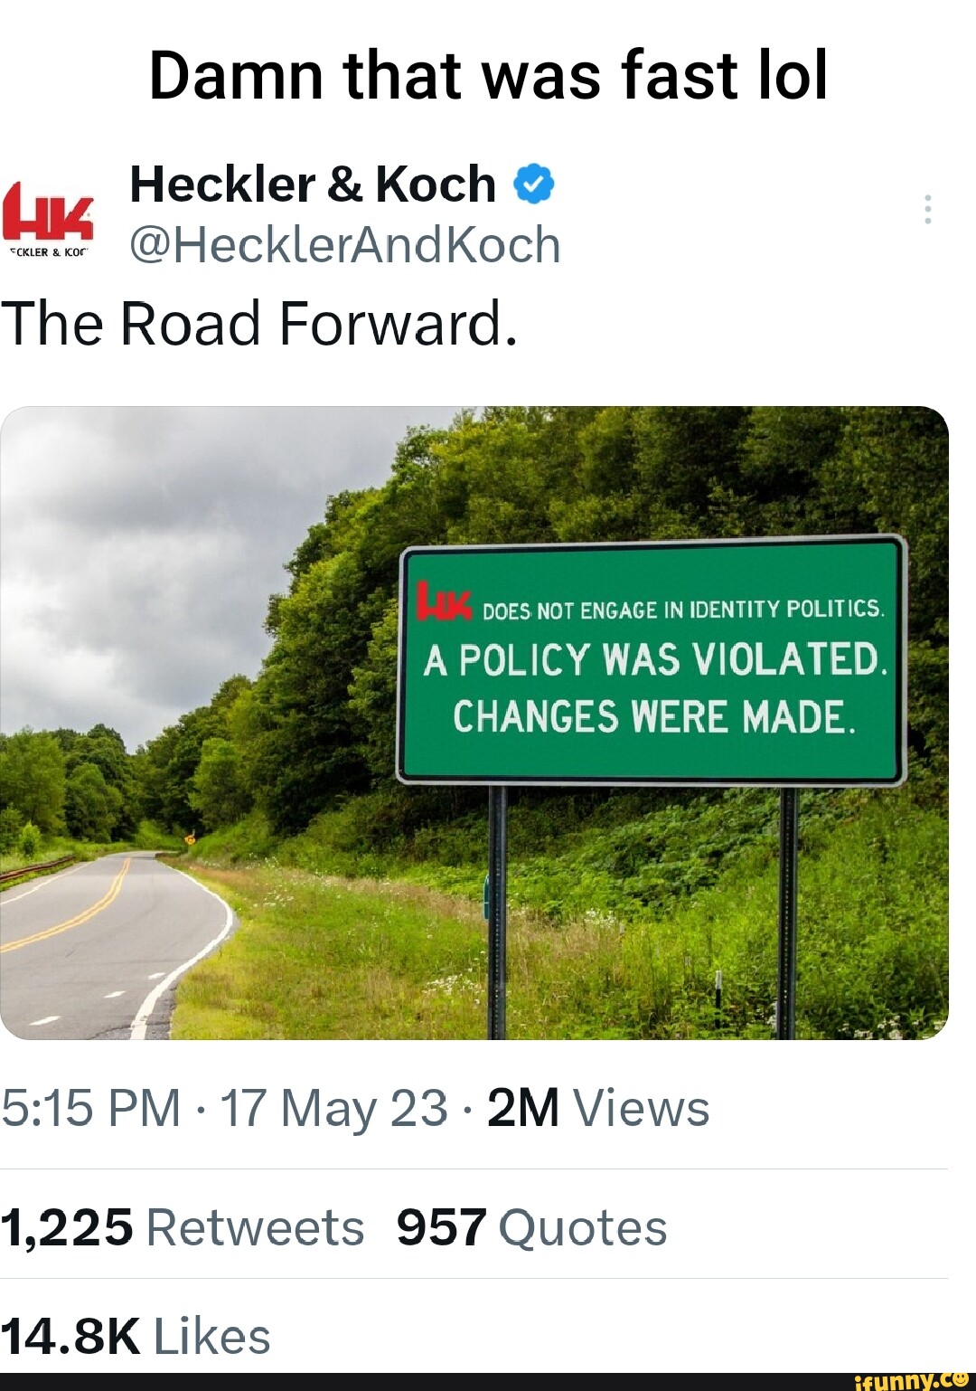Screen dimensions: 976x1391
Task: Click the "The Road Forward." tweet text
Action: [x=259, y=324]
